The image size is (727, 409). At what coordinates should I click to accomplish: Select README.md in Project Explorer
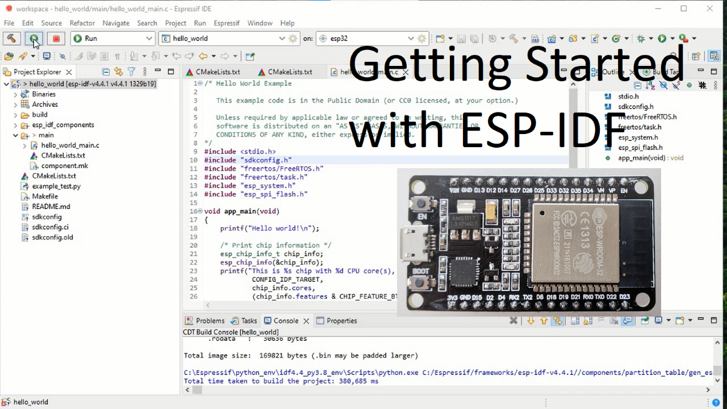click(x=51, y=207)
